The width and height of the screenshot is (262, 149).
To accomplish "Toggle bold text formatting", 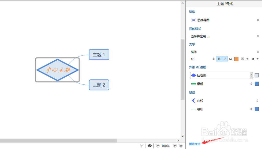I will [219, 59].
